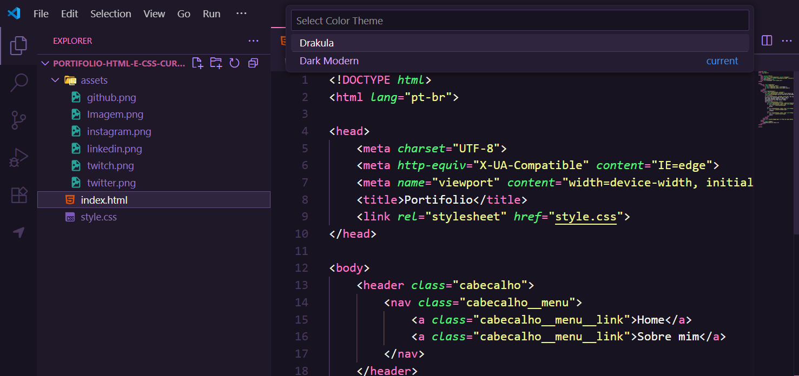
Task: Select the Dark Modern color theme
Action: tap(520, 61)
